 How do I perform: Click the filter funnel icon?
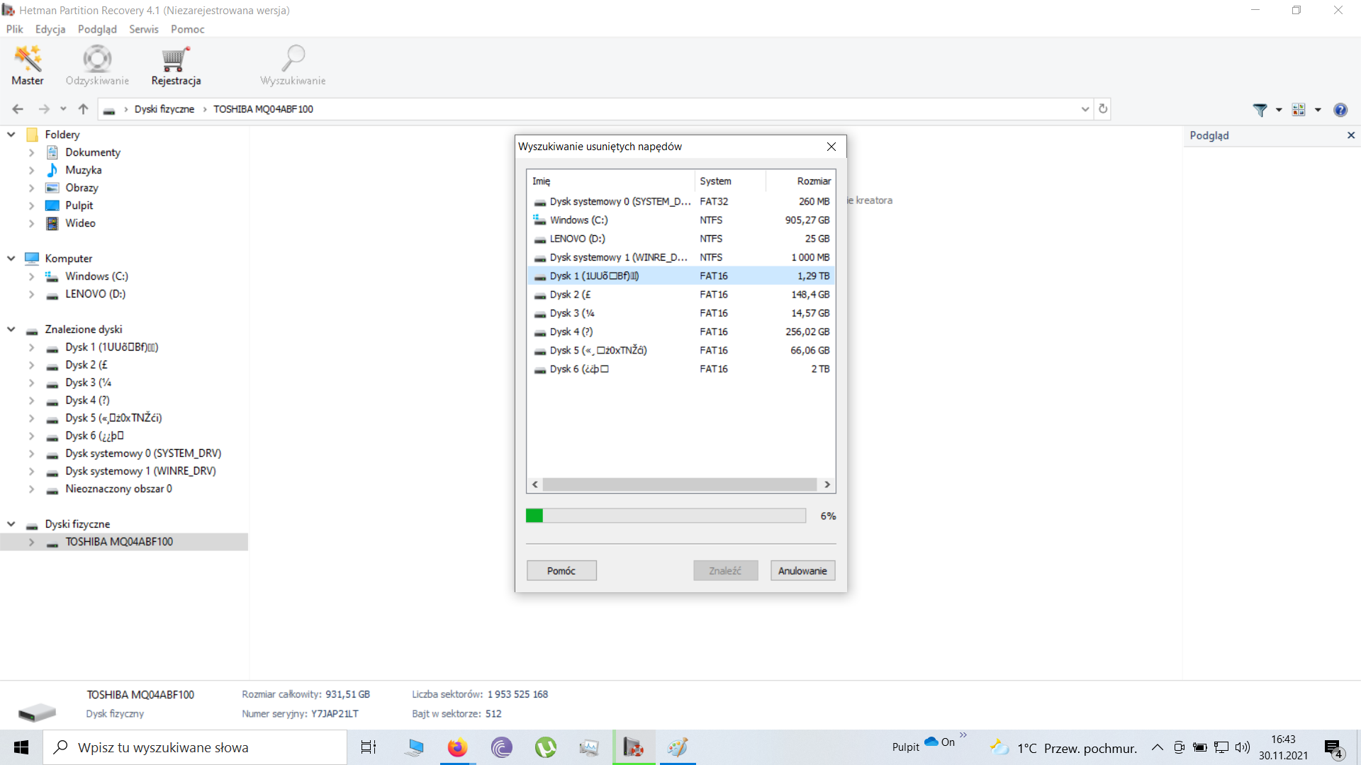pos(1260,110)
